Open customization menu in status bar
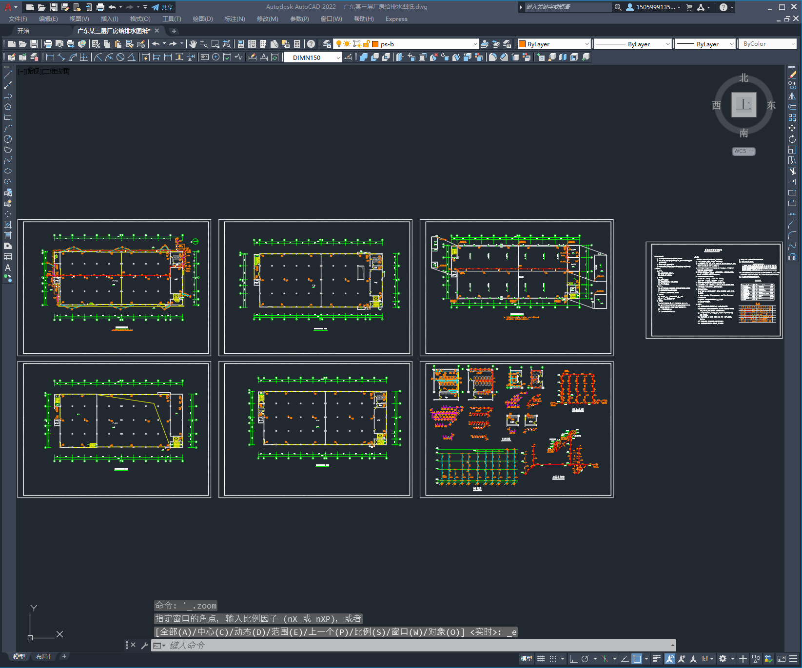 [793, 659]
